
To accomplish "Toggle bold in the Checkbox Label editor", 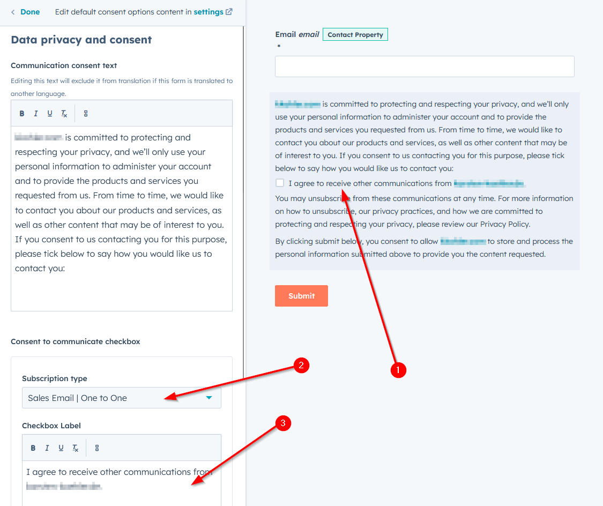I will pyautogui.click(x=33, y=448).
